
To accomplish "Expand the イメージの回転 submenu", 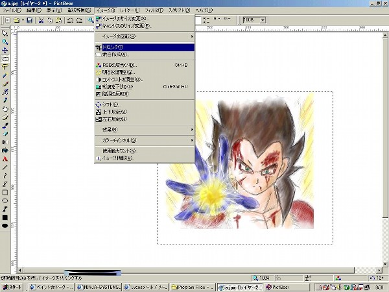I will pos(143,36).
